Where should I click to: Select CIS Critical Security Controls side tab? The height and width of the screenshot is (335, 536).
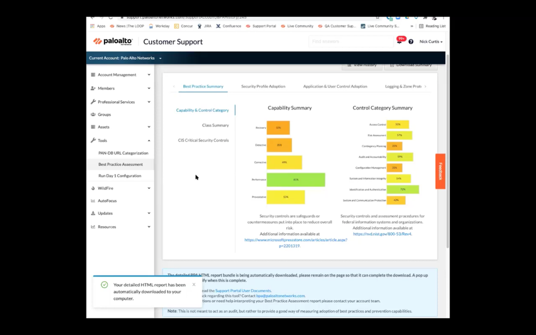pos(204,140)
